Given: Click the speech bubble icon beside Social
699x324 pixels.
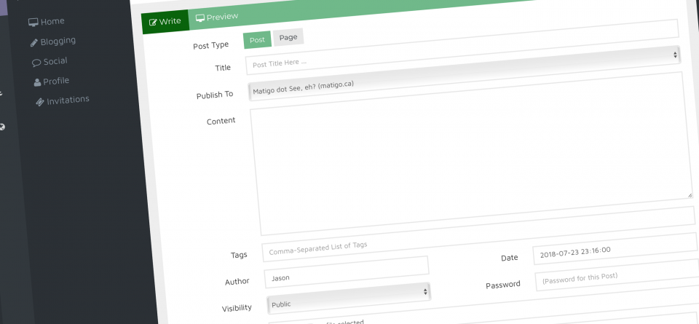Looking at the screenshot, I should 36,63.
